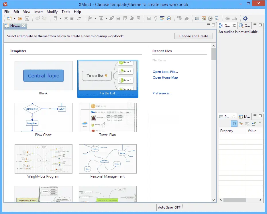
Task: Open the Insert menu
Action: pyautogui.click(x=38, y=11)
